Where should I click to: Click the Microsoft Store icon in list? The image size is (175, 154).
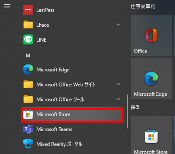pos(28,114)
